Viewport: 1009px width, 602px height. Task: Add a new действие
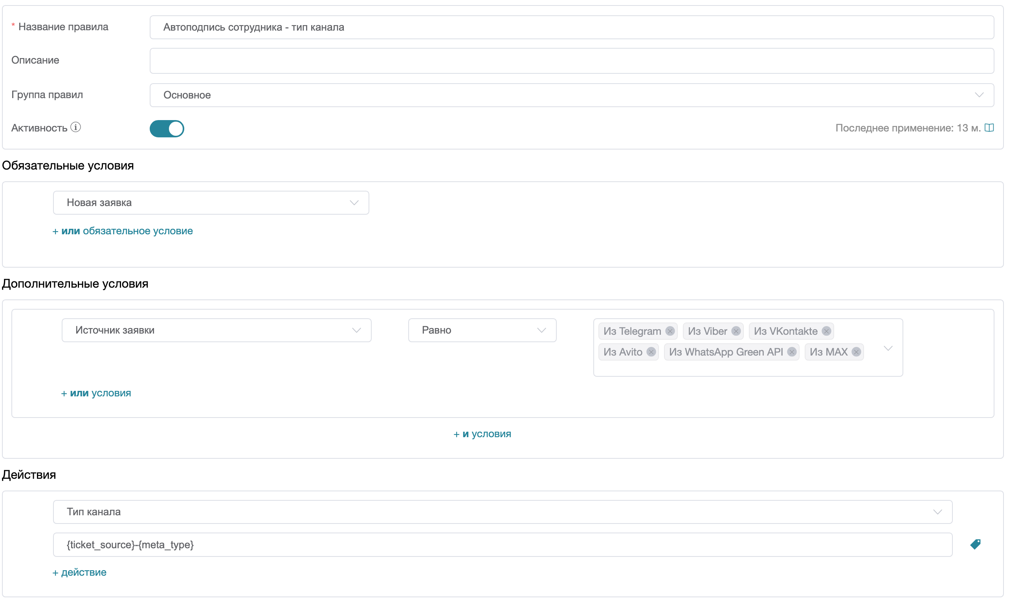pos(80,573)
